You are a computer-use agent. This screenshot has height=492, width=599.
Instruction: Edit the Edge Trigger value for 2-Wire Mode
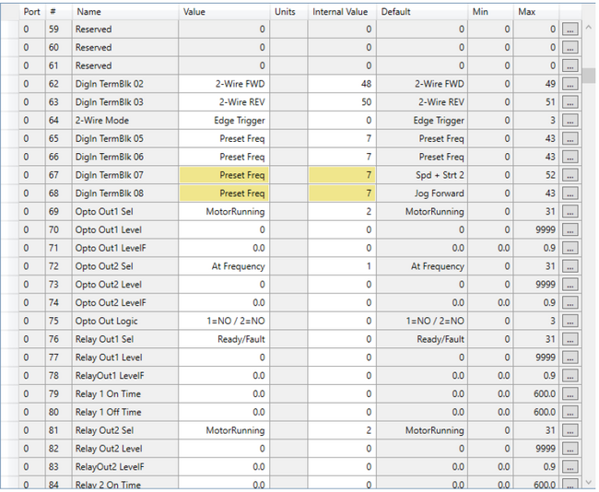point(224,121)
